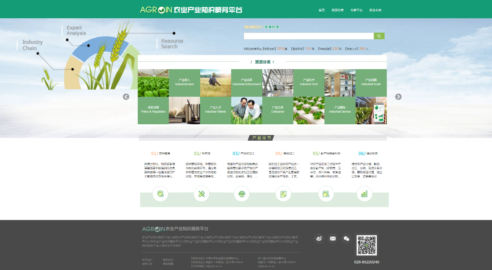Open 专家平台 in the top navigation
This screenshot has width=492, height=270.
tap(356, 10)
